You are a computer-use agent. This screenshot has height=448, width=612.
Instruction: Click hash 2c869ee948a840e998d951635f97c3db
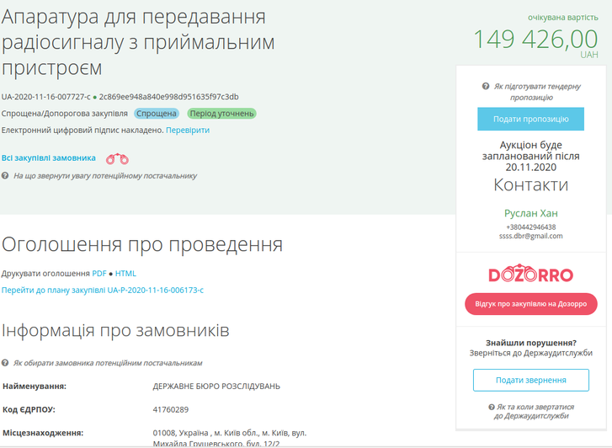(168, 97)
